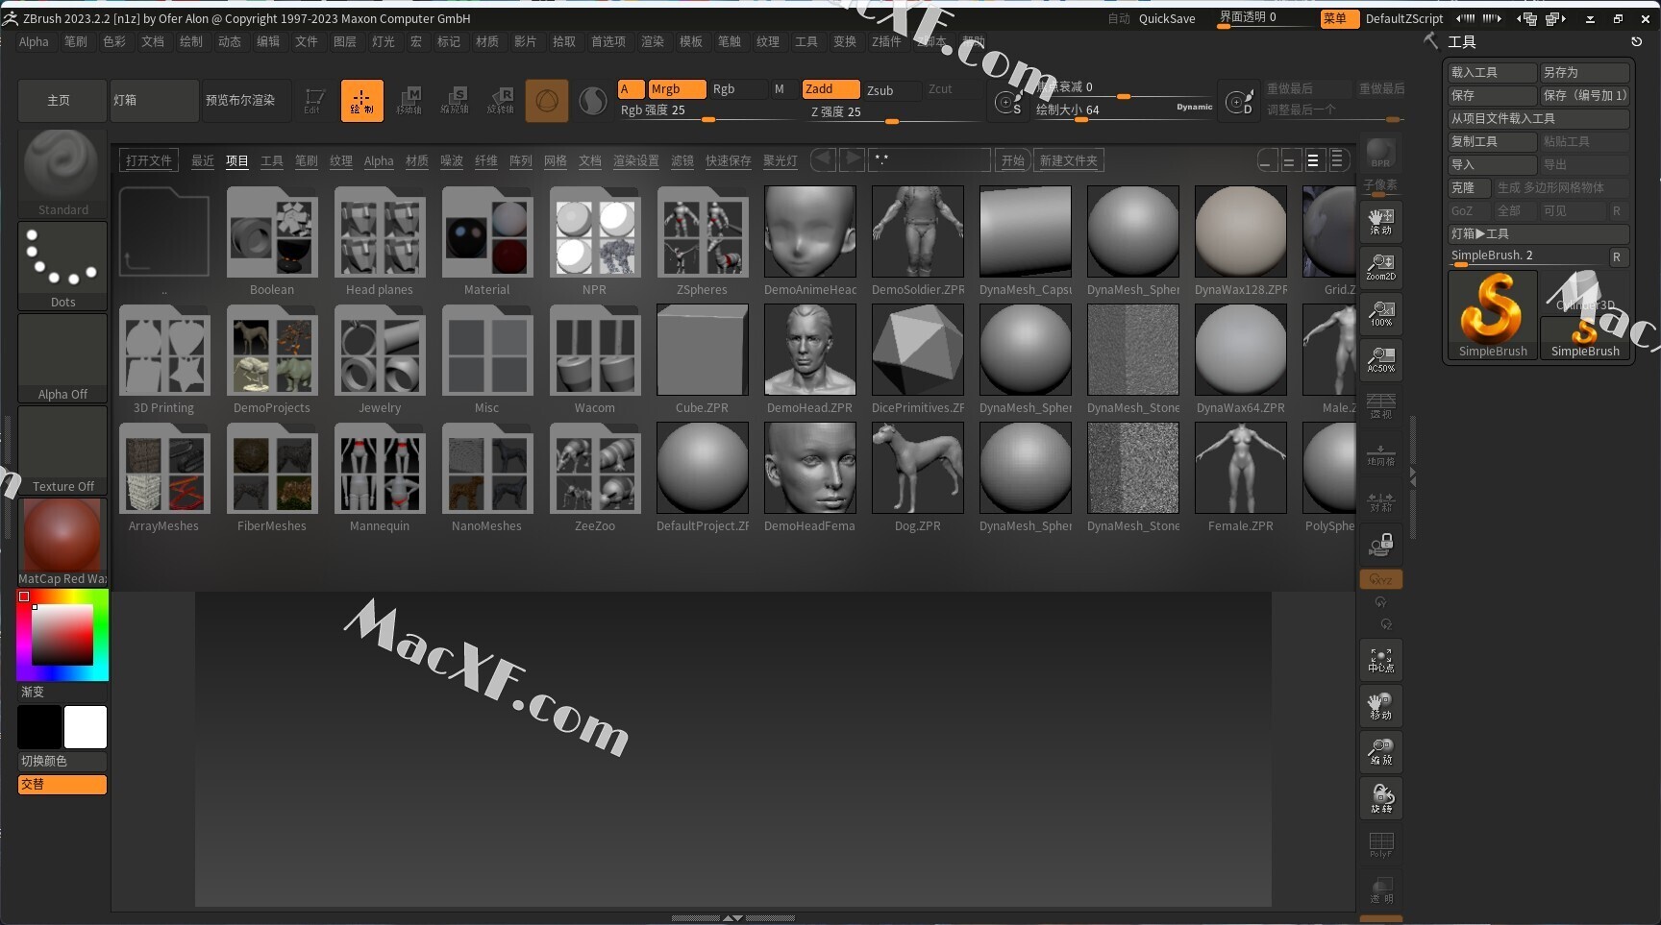This screenshot has width=1661, height=925.
Task: Toggle the Zadd button
Action: click(x=830, y=89)
